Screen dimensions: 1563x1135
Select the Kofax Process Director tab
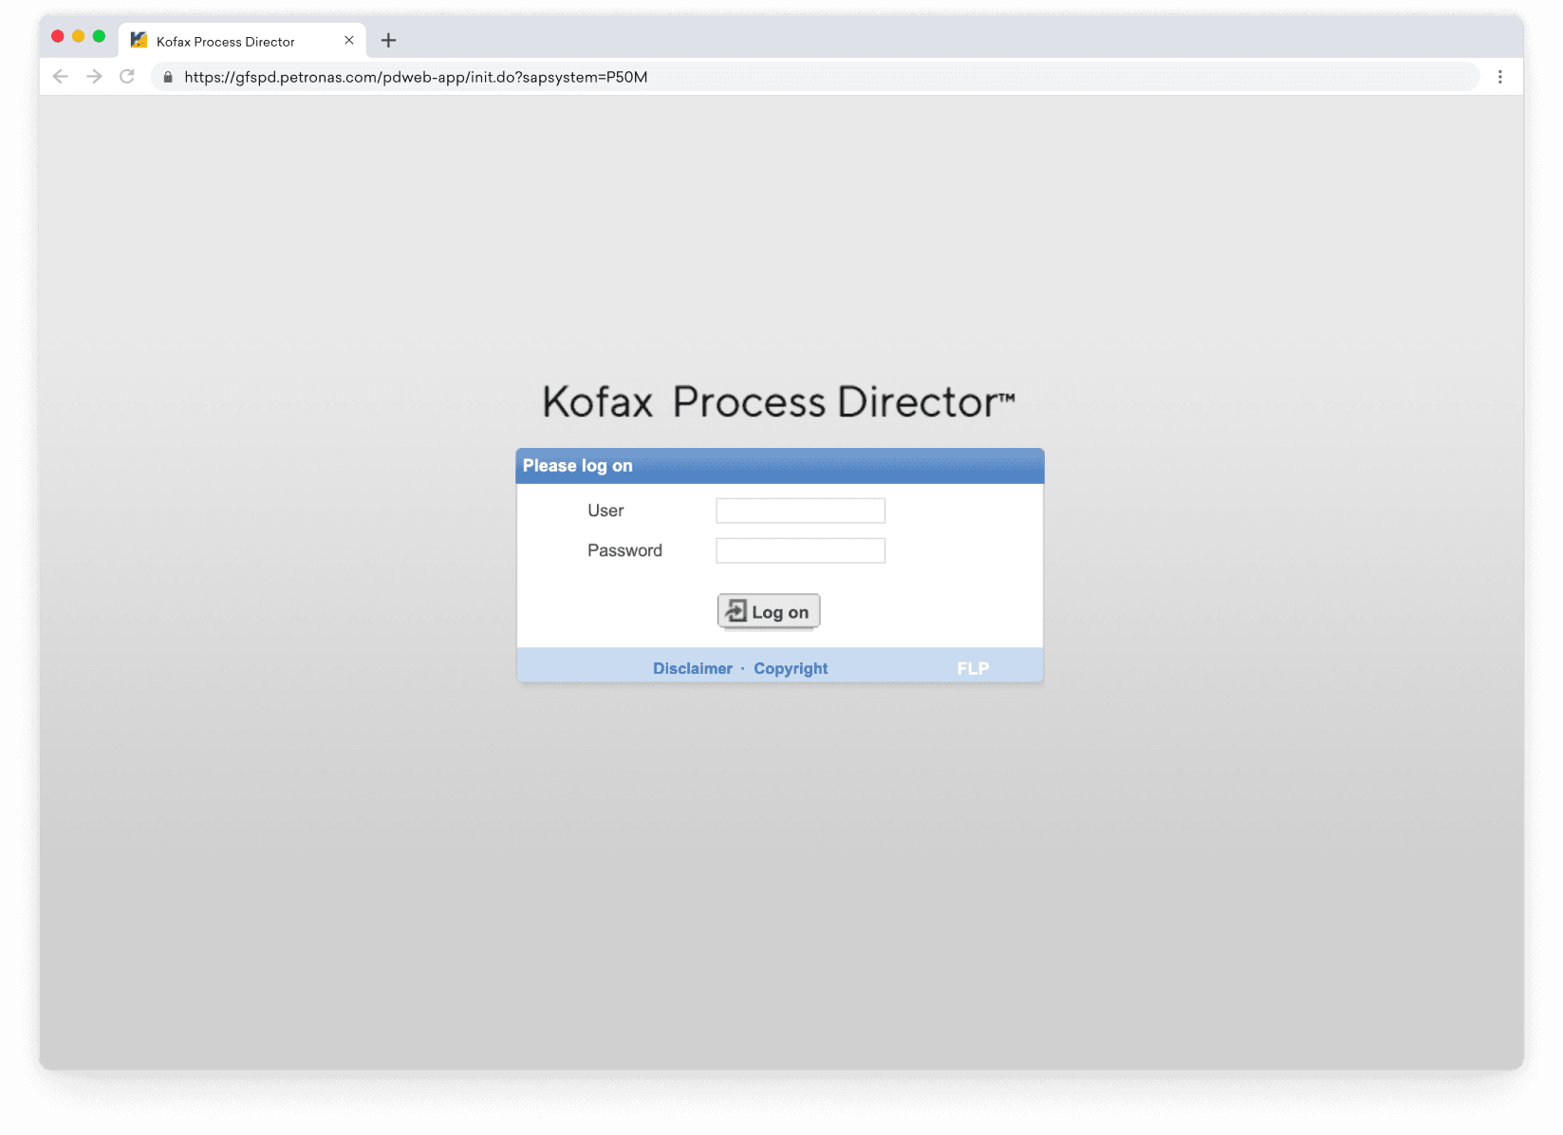[242, 41]
